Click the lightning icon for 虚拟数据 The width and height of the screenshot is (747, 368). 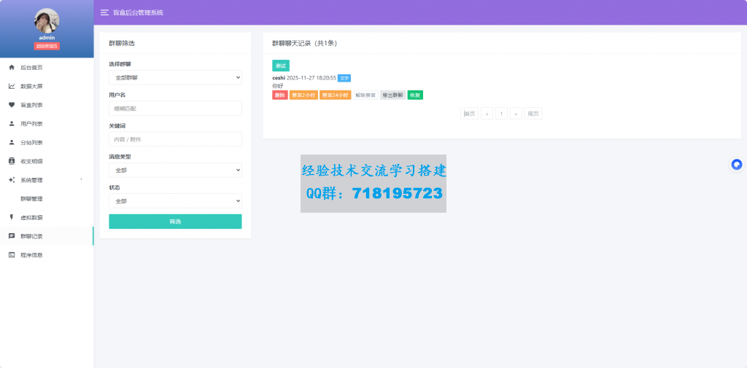12,217
